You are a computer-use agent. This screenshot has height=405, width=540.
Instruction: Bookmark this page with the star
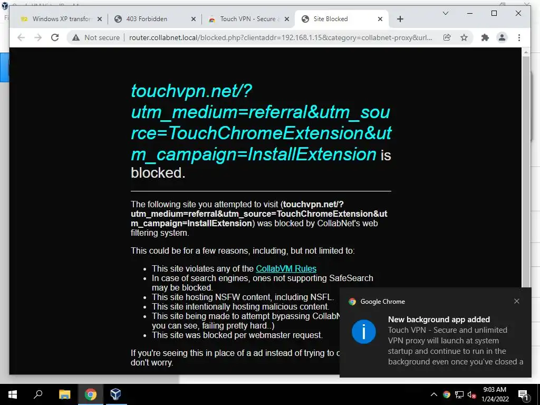pyautogui.click(x=464, y=37)
